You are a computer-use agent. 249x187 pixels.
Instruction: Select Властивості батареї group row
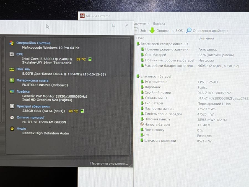[x=154, y=77]
